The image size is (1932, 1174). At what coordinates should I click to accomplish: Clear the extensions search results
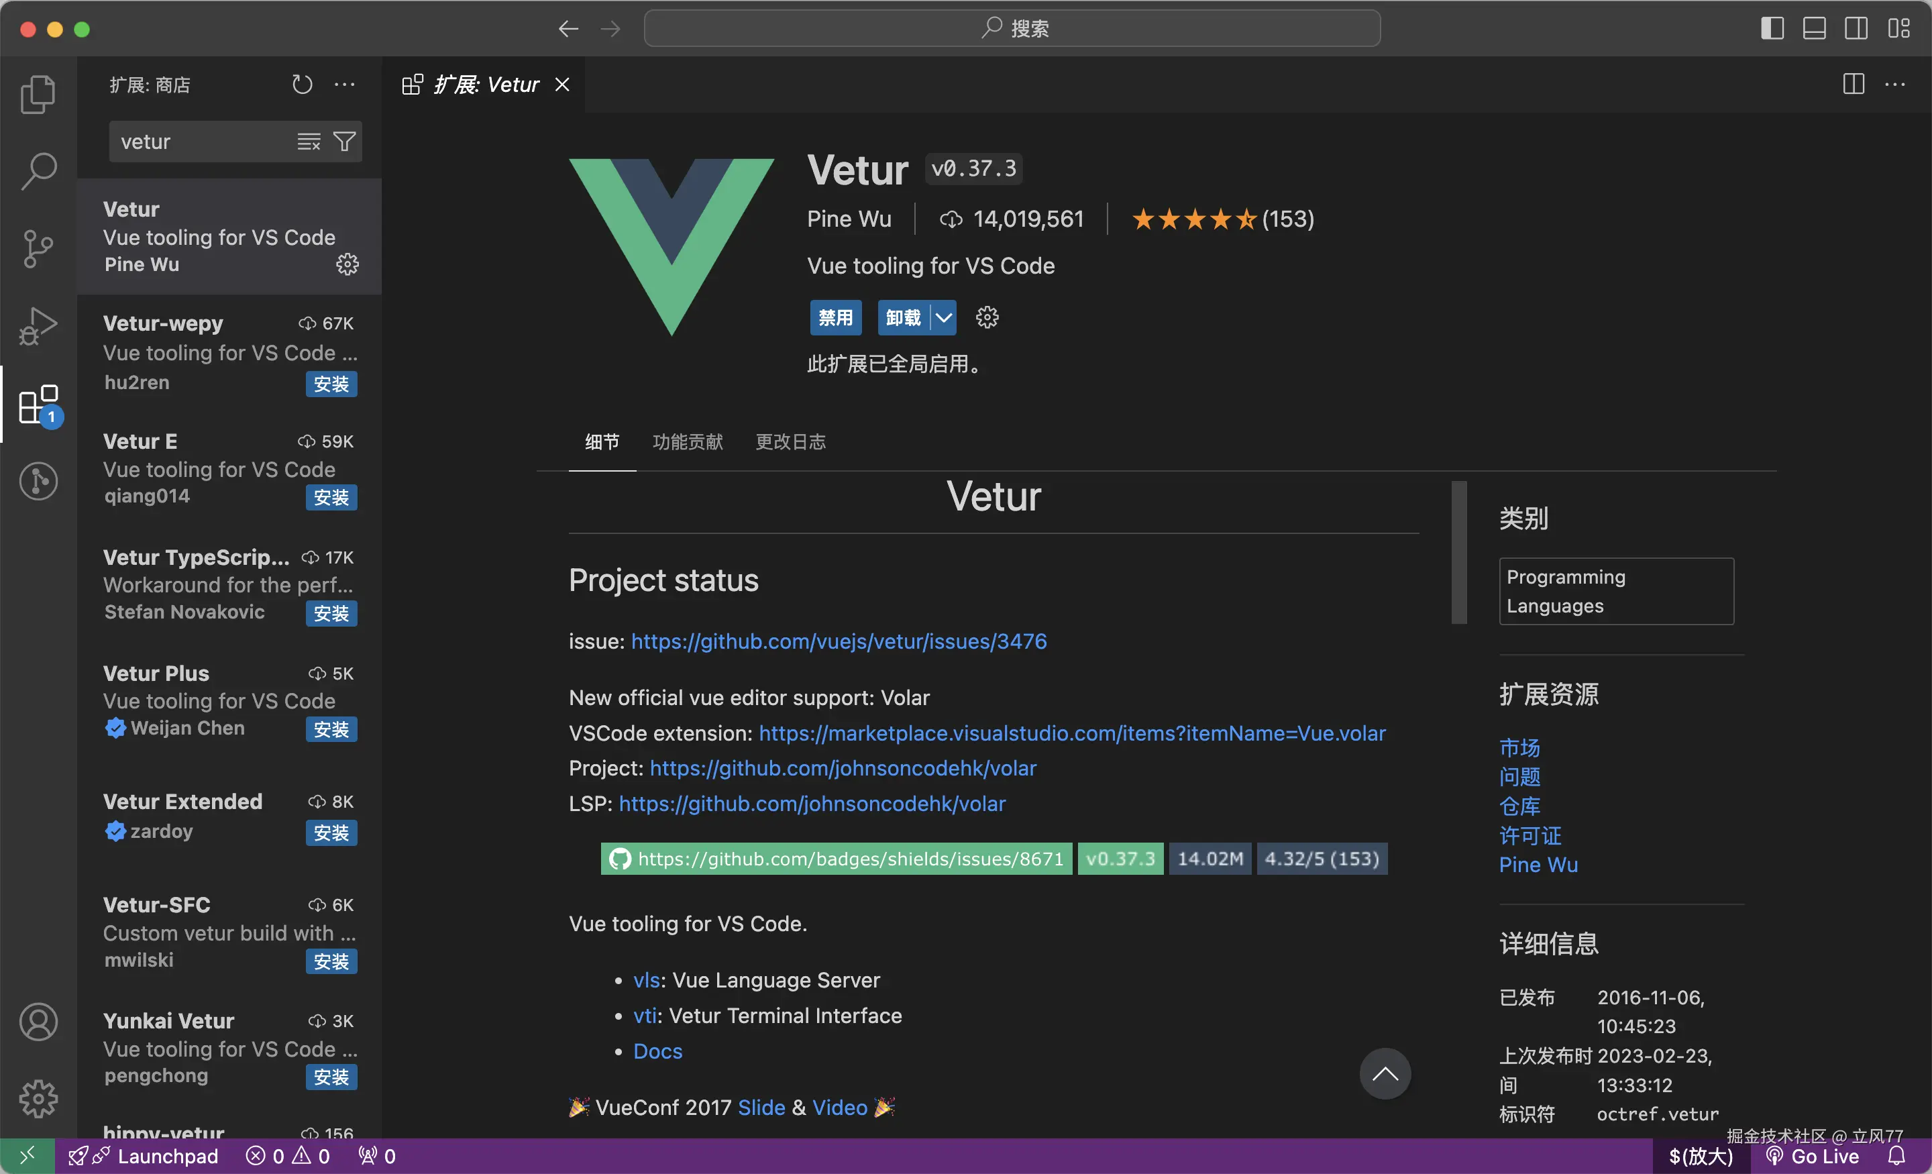(x=308, y=141)
